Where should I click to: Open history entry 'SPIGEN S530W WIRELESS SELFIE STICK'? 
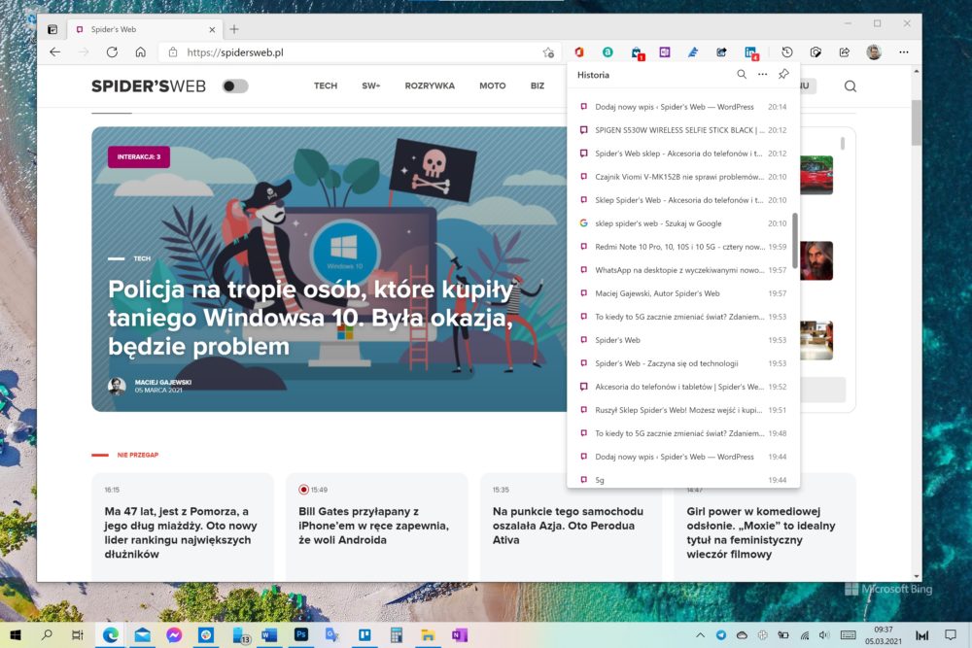click(683, 130)
